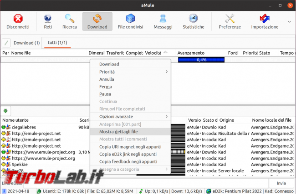Click the Dimensi column header

click(96, 53)
